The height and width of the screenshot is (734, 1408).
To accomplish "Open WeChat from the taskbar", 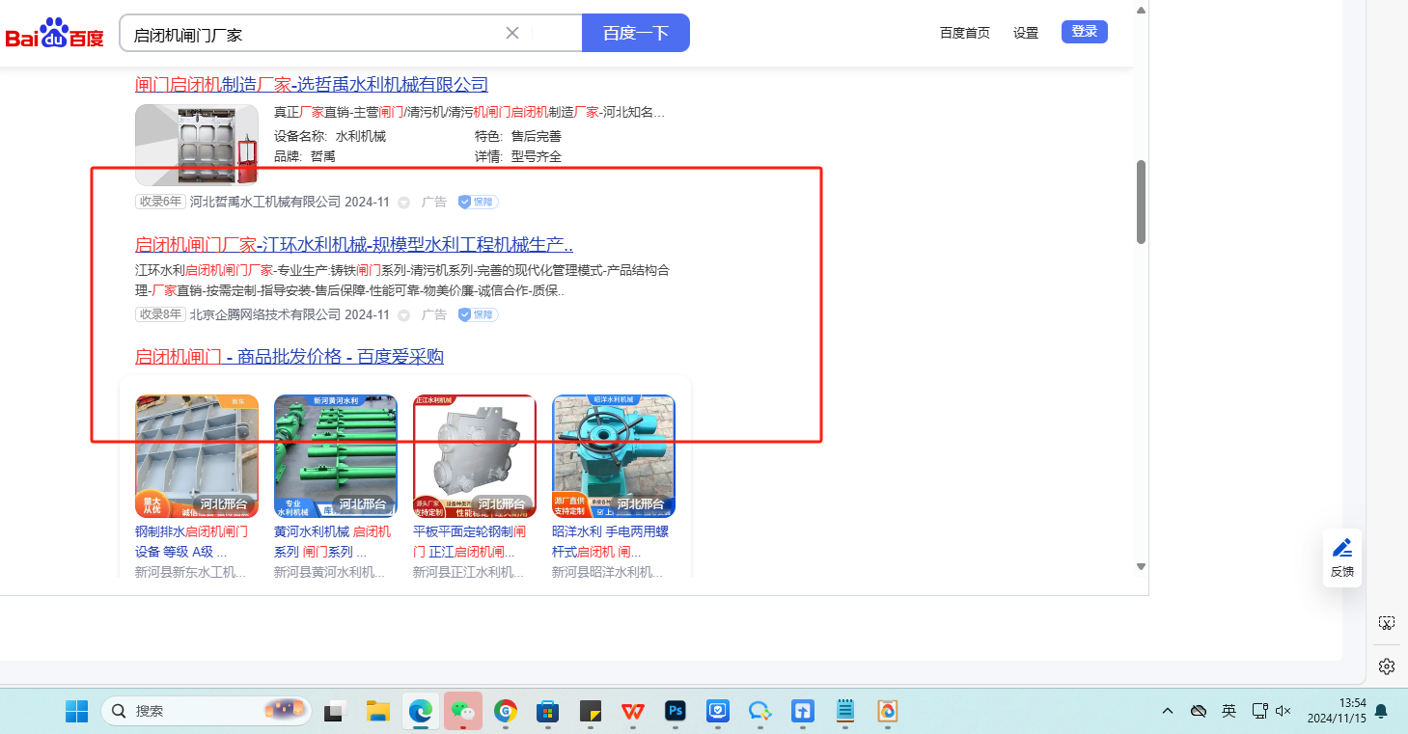I will [x=462, y=712].
